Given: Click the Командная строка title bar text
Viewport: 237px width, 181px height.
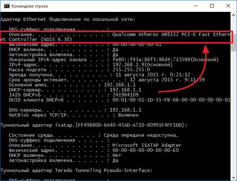Looking at the screenshot, I should click(29, 6).
